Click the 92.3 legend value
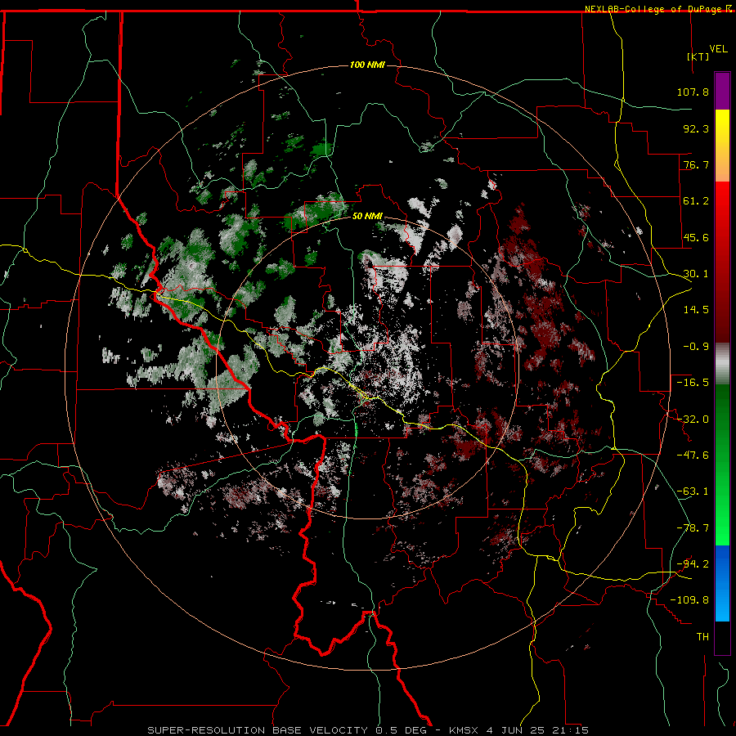 pos(696,128)
